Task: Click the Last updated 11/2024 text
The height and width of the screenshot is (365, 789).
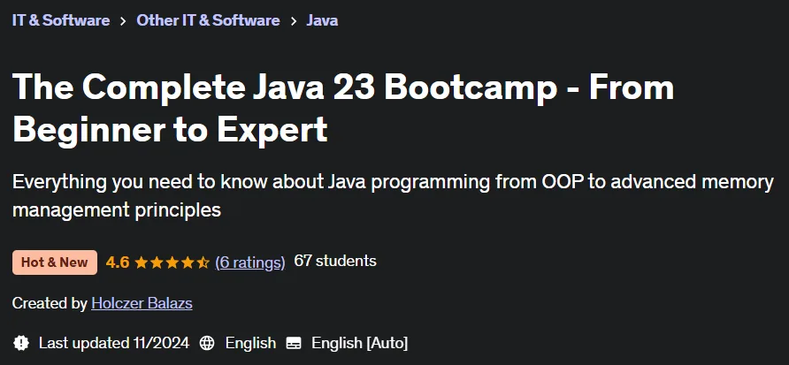Action: click(x=114, y=343)
